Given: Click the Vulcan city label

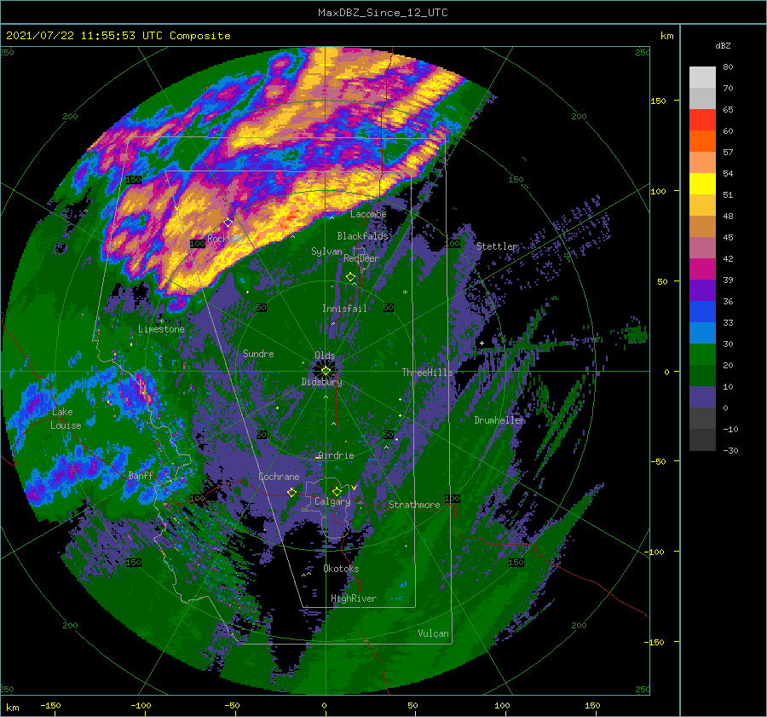Looking at the screenshot, I should tap(434, 633).
